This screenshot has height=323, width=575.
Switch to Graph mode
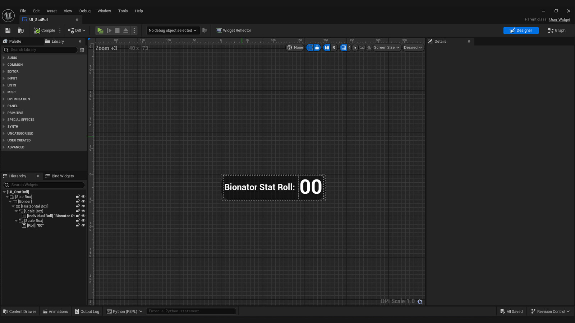pos(557,31)
